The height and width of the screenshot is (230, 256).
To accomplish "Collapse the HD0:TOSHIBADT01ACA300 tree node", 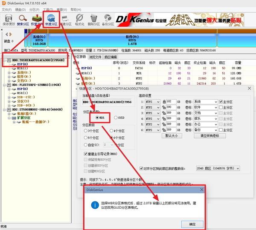I will click(4, 60).
